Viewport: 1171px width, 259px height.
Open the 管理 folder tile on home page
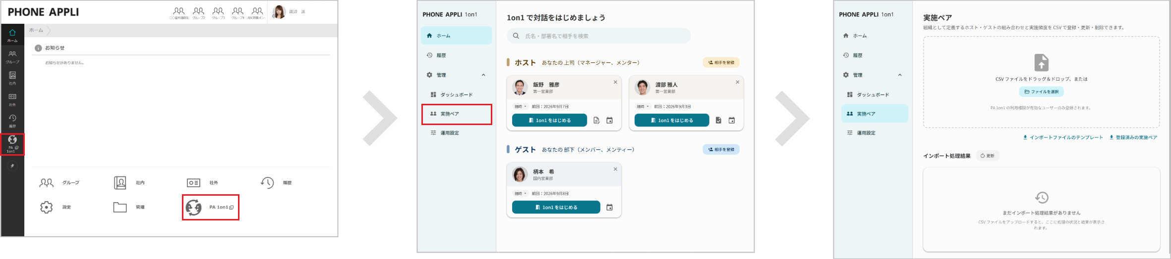pos(129,207)
